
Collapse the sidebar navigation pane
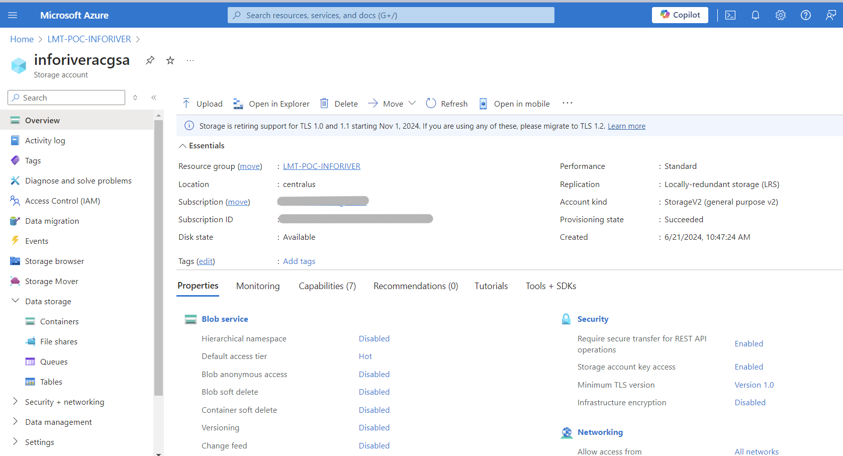[x=154, y=98]
